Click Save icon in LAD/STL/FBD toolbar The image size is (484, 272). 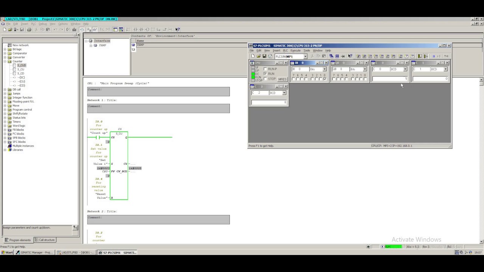pyautogui.click(x=22, y=29)
